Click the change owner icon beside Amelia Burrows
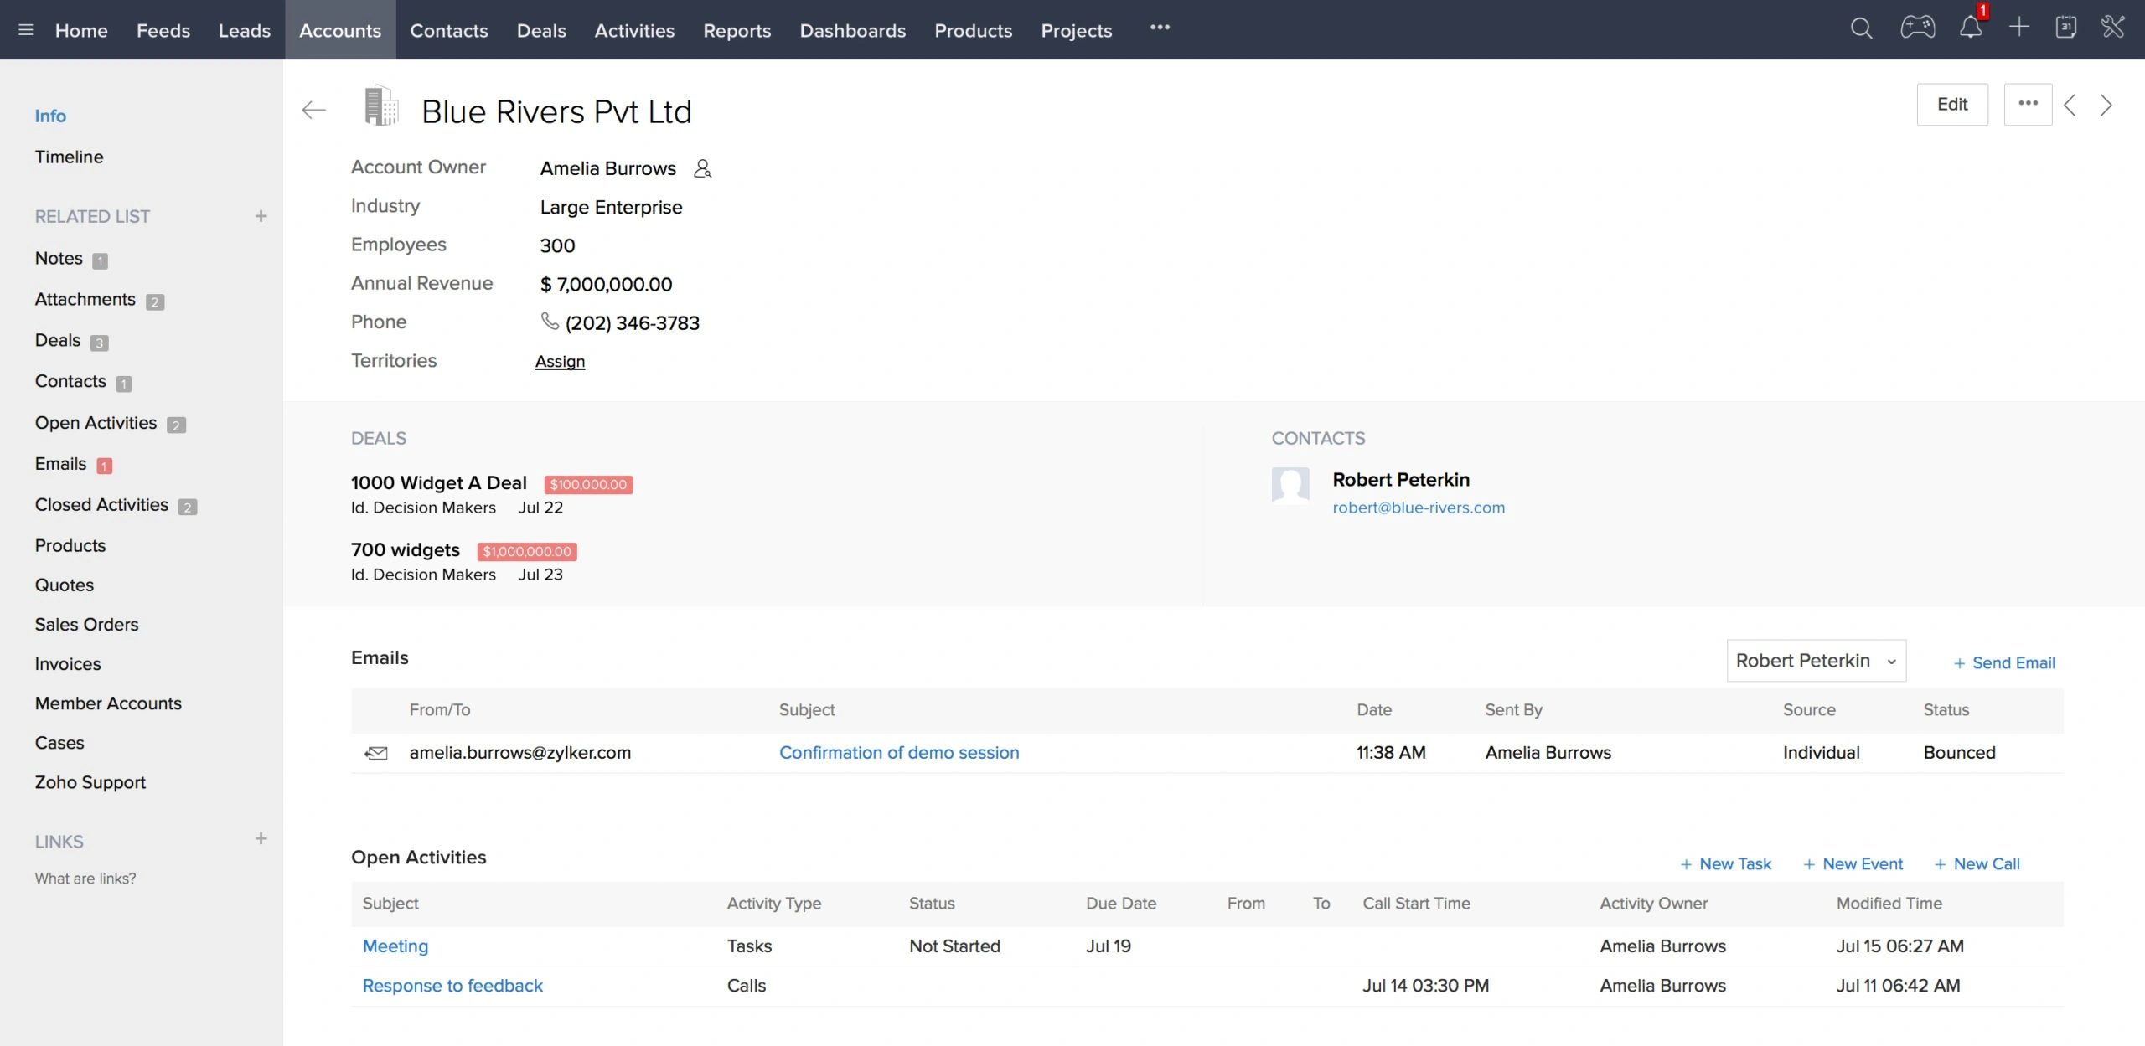This screenshot has width=2145, height=1046. point(702,169)
